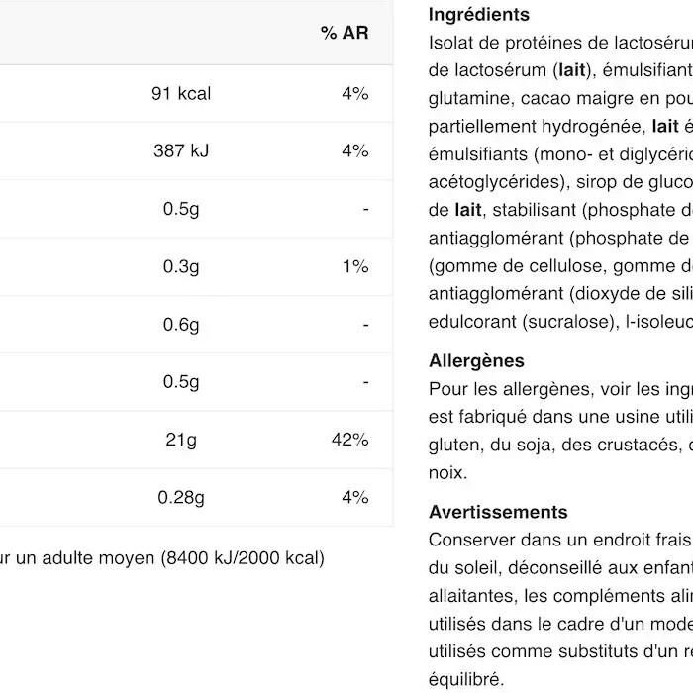Click the "Isolat de protéines de lactosérum" line

click(560, 43)
